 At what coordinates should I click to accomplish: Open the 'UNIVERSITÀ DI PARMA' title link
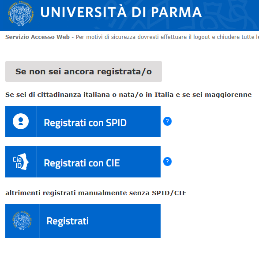pos(121,12)
